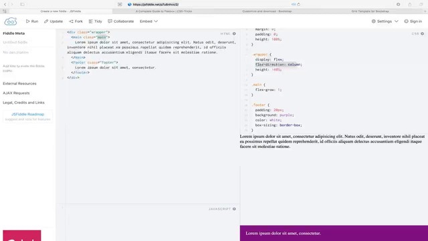Click Sign in
The height and width of the screenshot is (241, 428).
tap(413, 21)
